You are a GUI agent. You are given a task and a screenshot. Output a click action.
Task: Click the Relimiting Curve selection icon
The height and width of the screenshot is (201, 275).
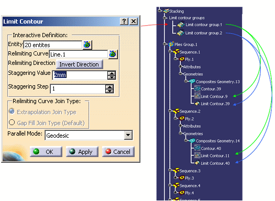pos(113,54)
